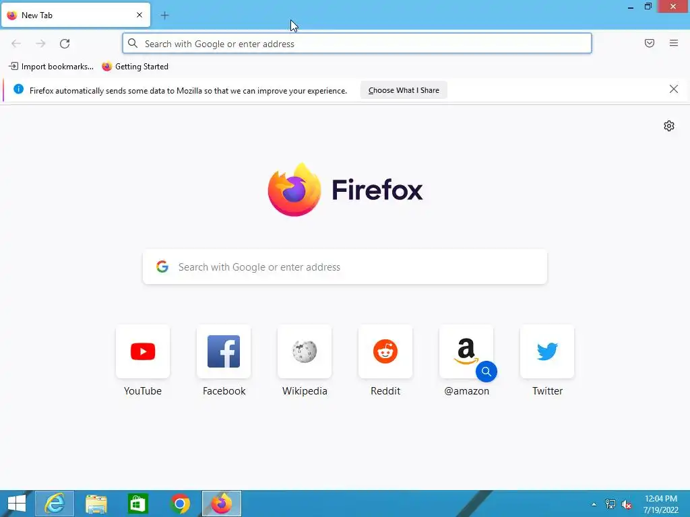The height and width of the screenshot is (517, 690).
Task: Select the New Tab tab
Action: tap(75, 15)
